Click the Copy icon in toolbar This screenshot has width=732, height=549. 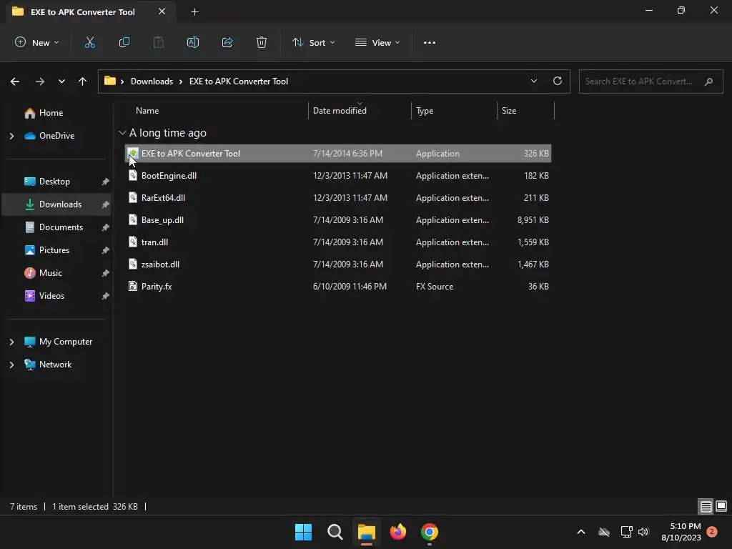pyautogui.click(x=124, y=42)
